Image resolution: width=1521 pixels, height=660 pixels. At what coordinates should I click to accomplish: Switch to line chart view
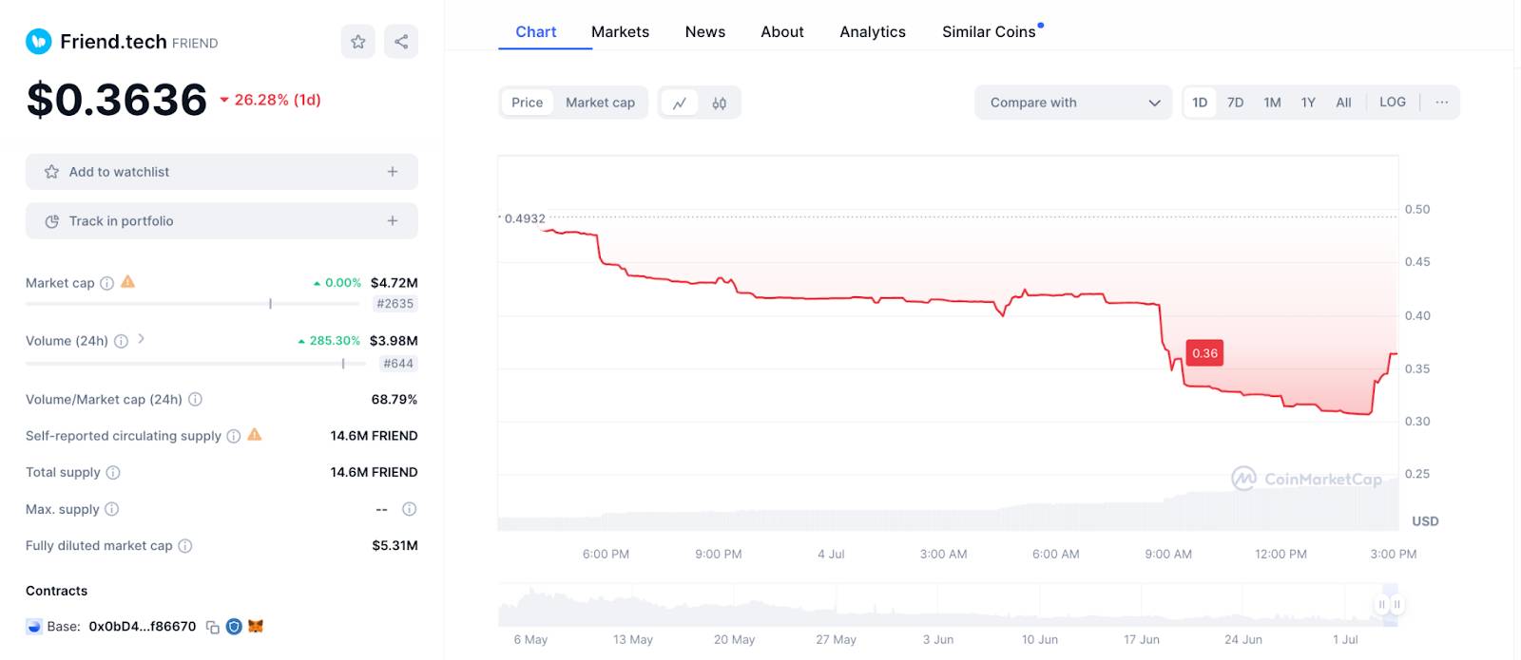680,103
